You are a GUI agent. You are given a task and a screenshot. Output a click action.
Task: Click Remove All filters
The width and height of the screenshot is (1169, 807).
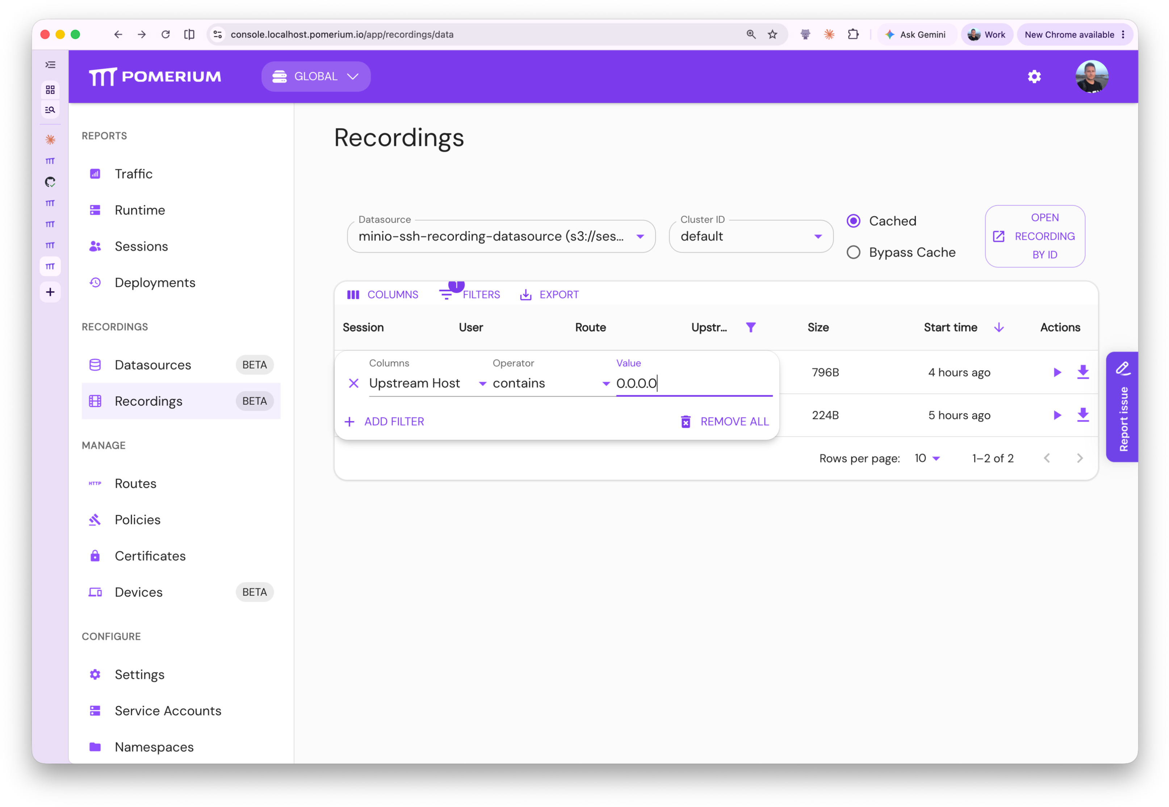725,421
